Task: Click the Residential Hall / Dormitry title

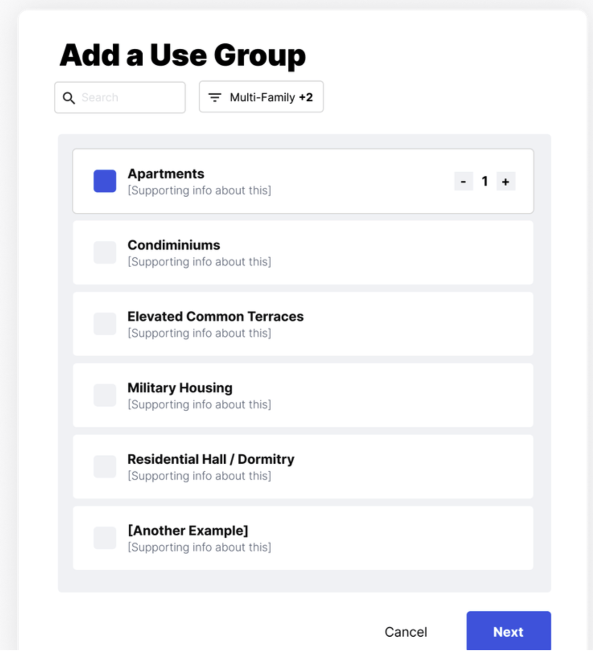Action: (211, 459)
